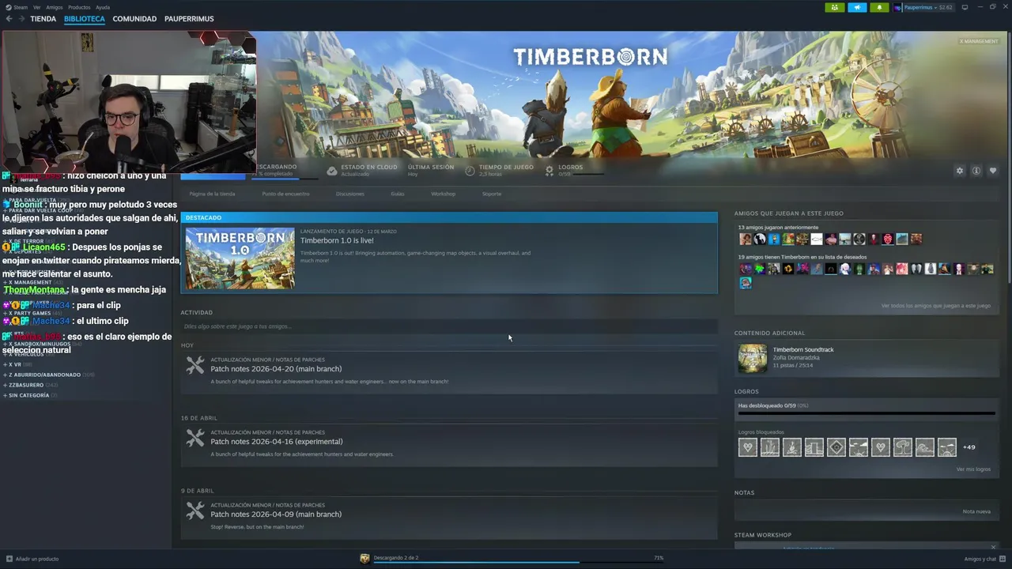Click wrench icon for 2026-04-20 patch notes
This screenshot has width=1012, height=569.
[x=195, y=365]
